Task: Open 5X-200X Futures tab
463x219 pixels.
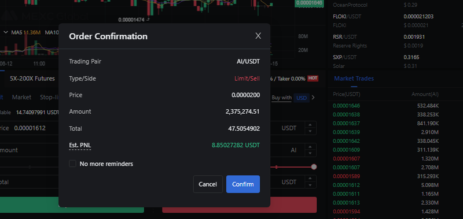Action: pos(32,79)
